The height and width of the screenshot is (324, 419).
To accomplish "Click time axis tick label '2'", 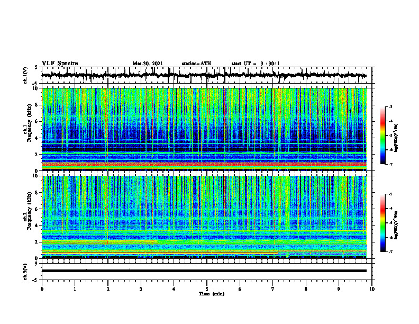I will tap(108, 289).
